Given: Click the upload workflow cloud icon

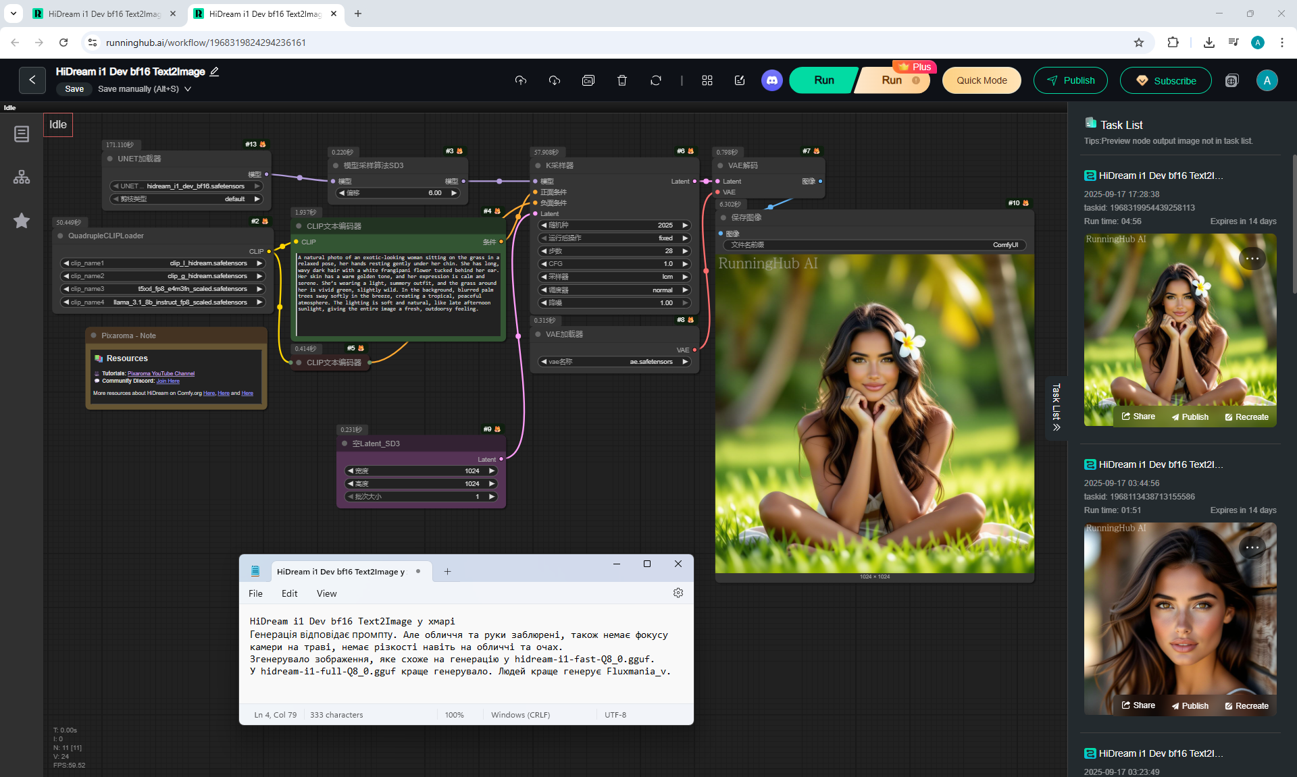Looking at the screenshot, I should pyautogui.click(x=520, y=80).
